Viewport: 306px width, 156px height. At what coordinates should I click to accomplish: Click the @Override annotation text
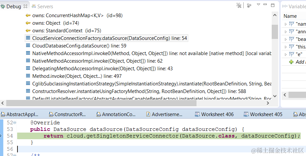(x=45, y=123)
